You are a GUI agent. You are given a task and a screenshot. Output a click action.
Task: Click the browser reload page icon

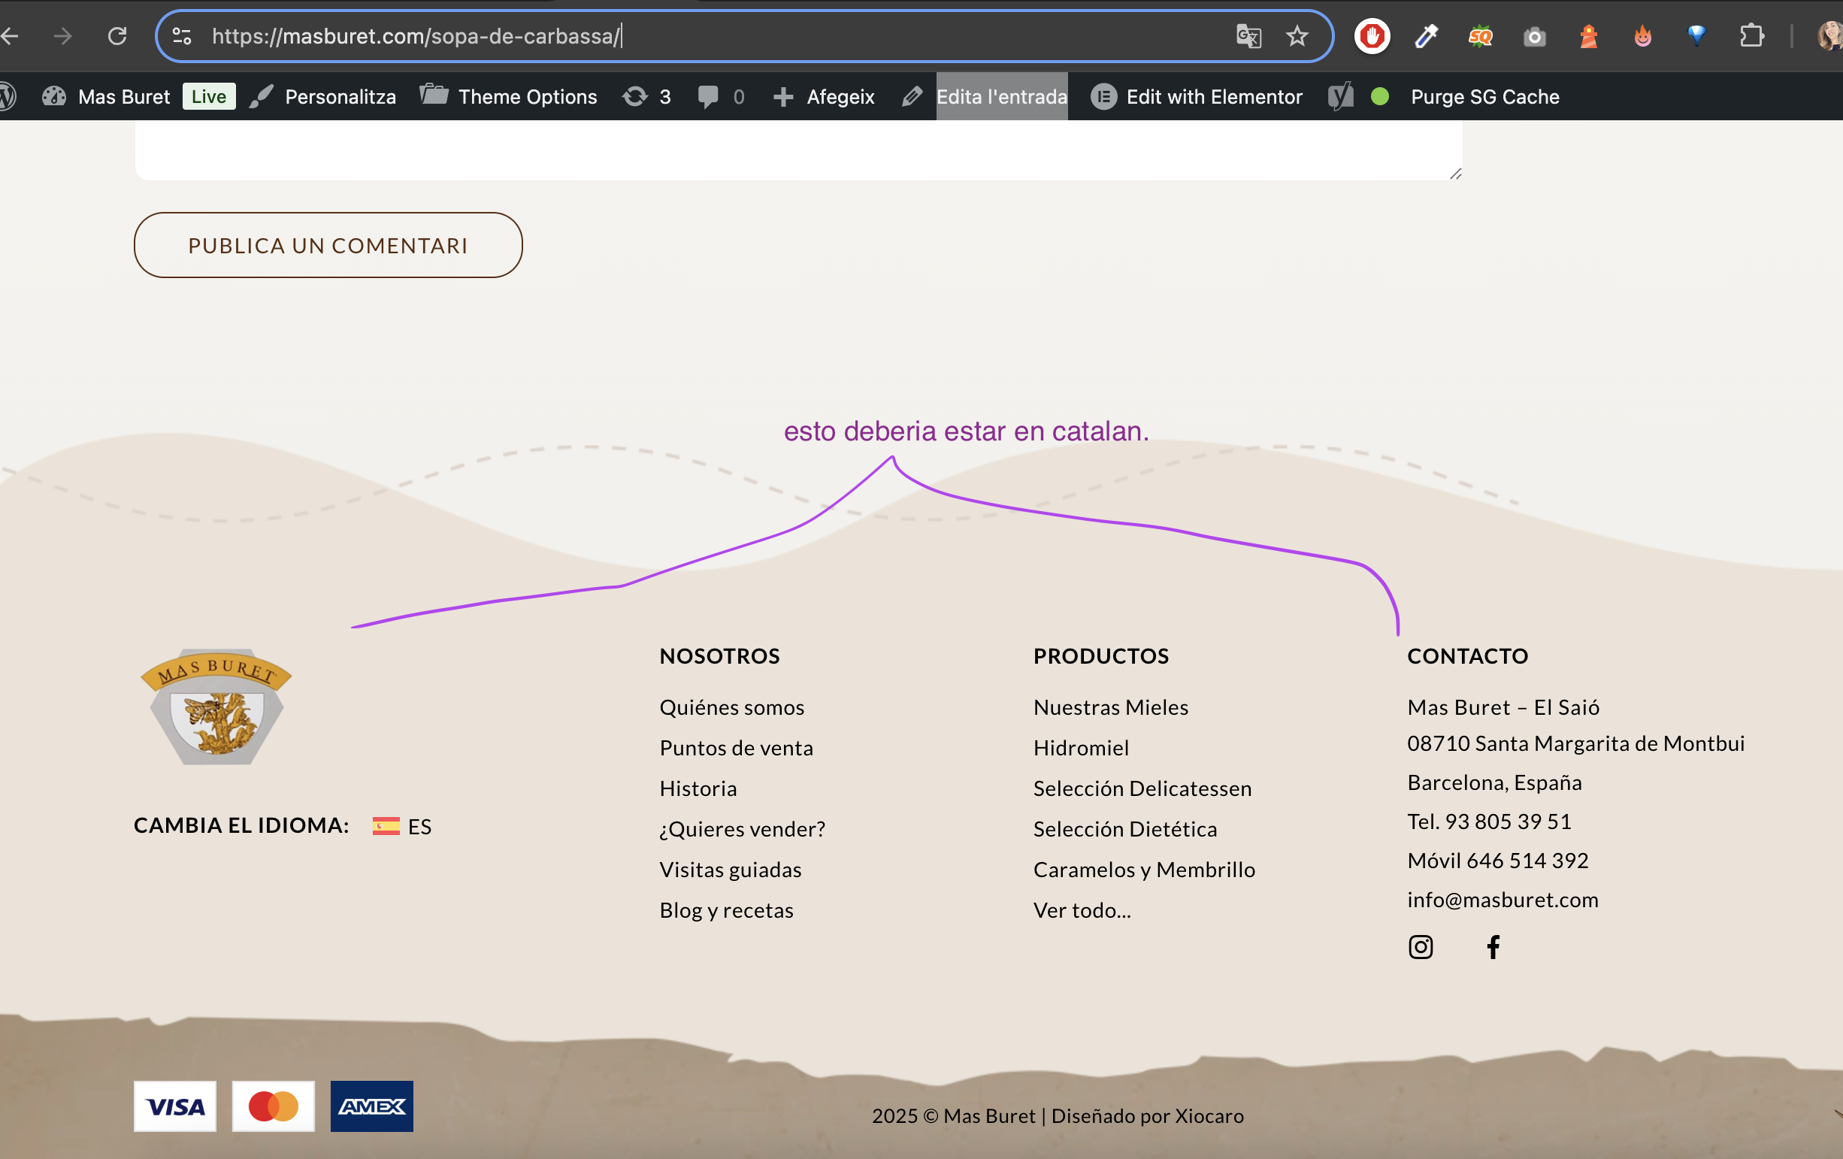click(x=117, y=36)
